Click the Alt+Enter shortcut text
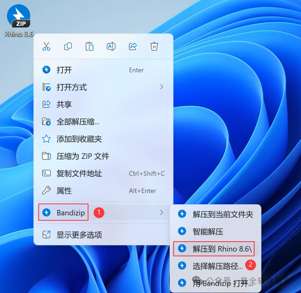The height and width of the screenshot is (293, 301). (142, 191)
